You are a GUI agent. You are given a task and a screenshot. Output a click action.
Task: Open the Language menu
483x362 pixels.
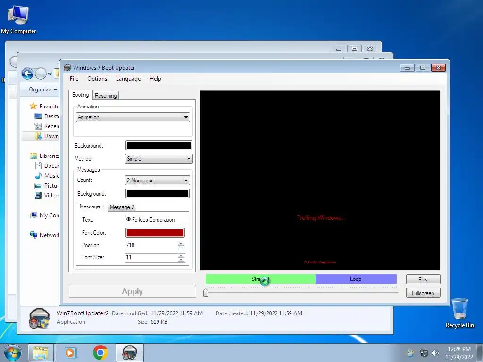(x=128, y=79)
